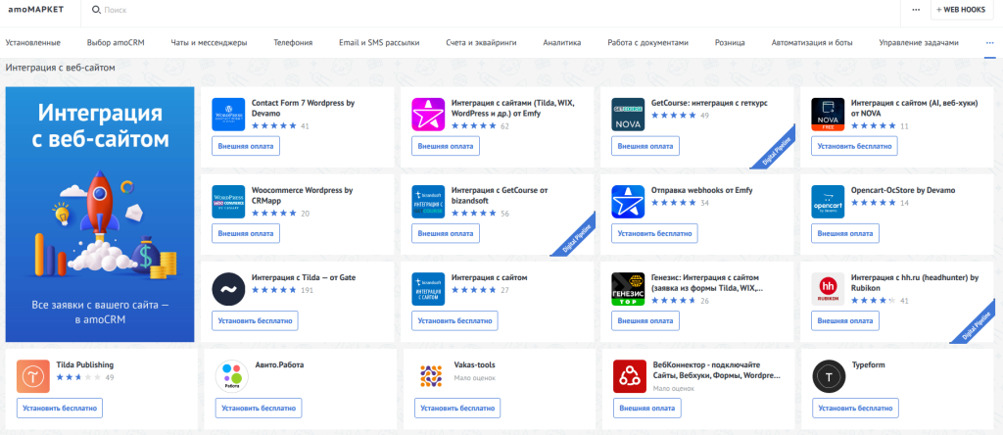This screenshot has height=435, width=1003.
Task: Install Typeform for free
Action: [x=856, y=408]
